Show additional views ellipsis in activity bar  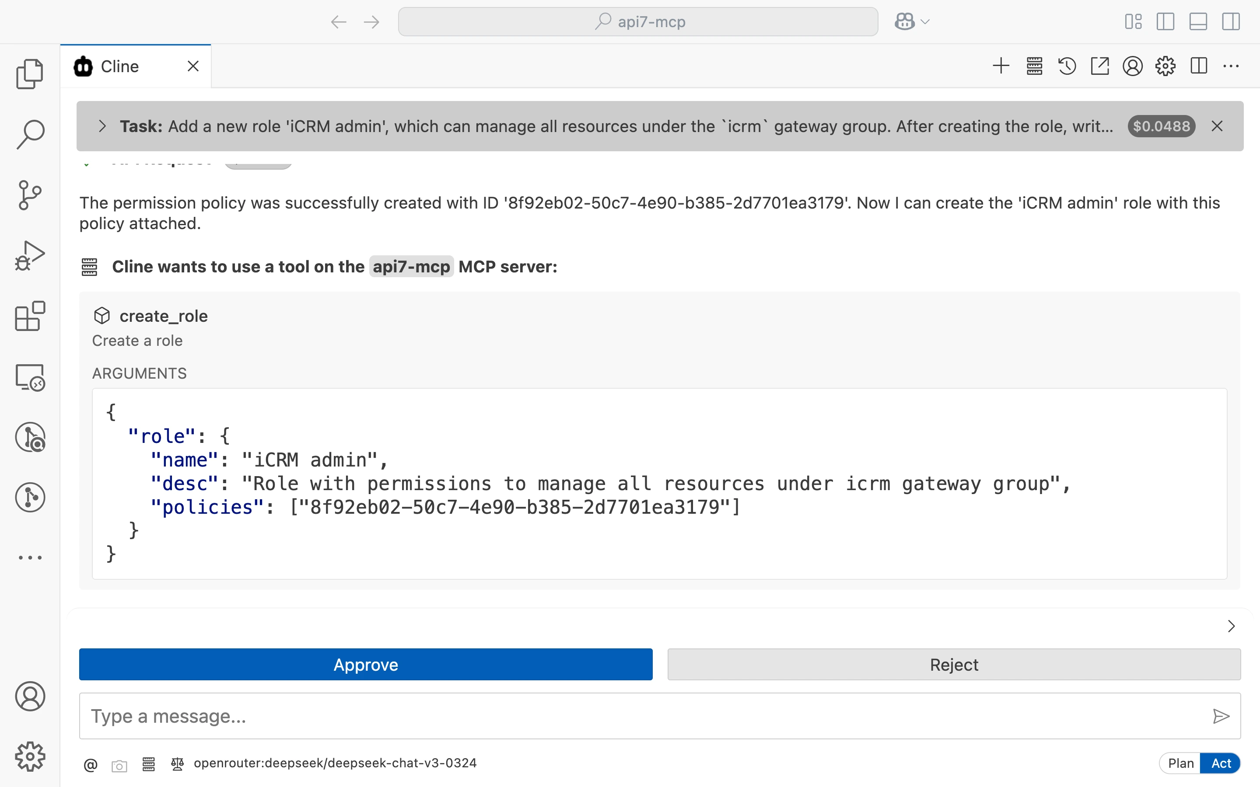click(x=30, y=557)
